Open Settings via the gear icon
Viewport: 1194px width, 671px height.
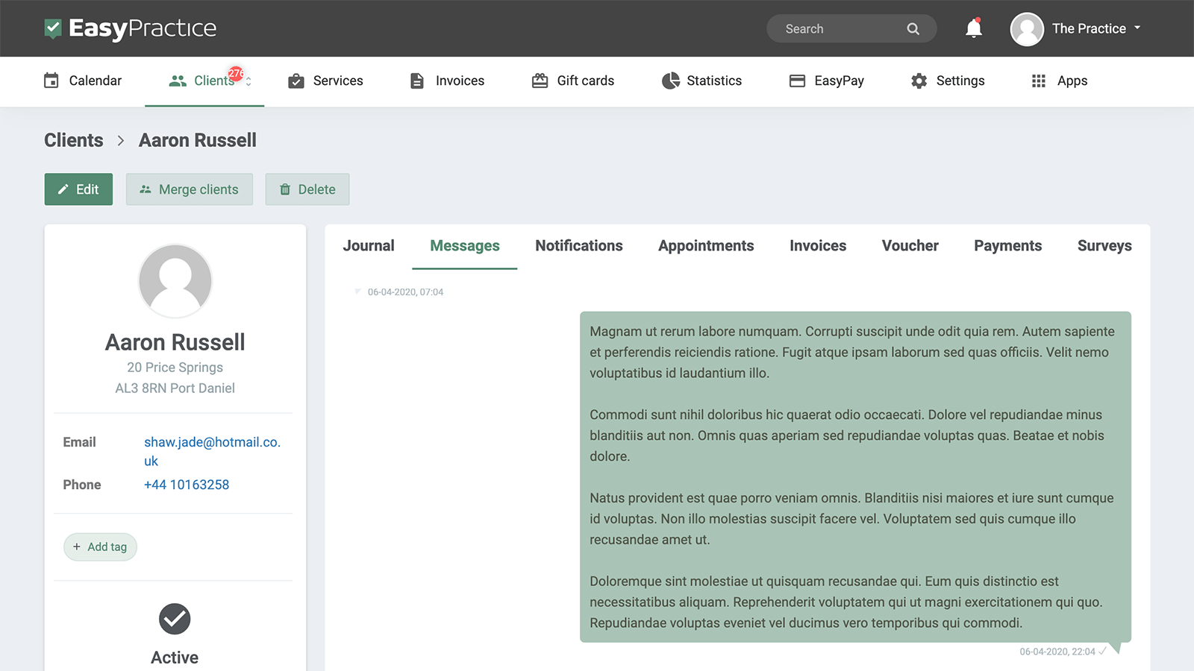(918, 81)
